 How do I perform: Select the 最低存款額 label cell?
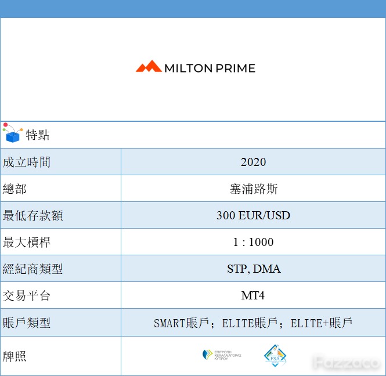point(60,215)
